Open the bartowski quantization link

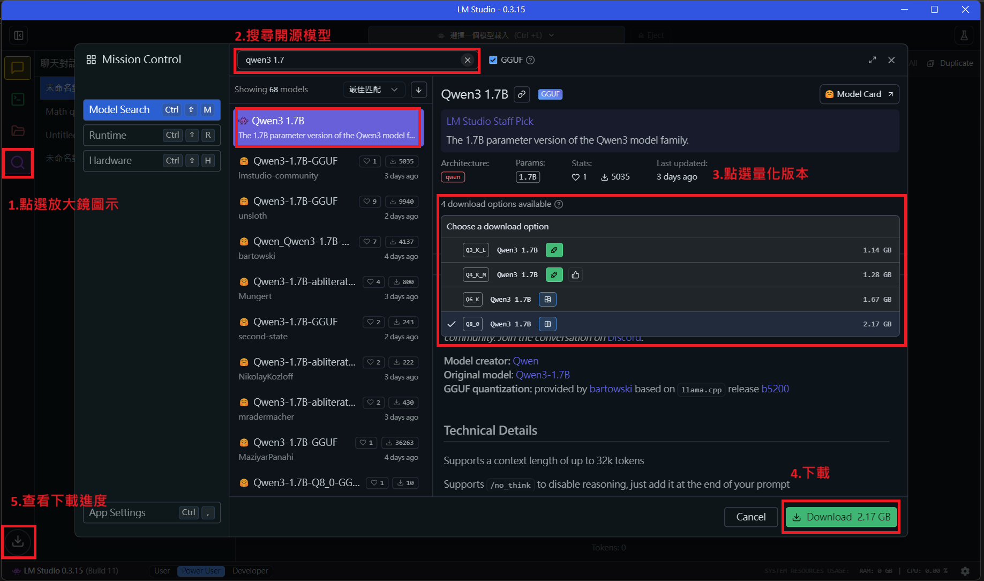(610, 389)
